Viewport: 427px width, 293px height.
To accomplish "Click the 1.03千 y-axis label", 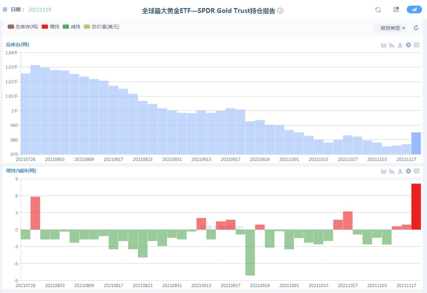I will click(11, 67).
